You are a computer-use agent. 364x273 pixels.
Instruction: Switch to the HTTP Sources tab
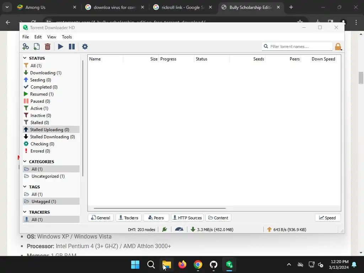[x=187, y=218]
